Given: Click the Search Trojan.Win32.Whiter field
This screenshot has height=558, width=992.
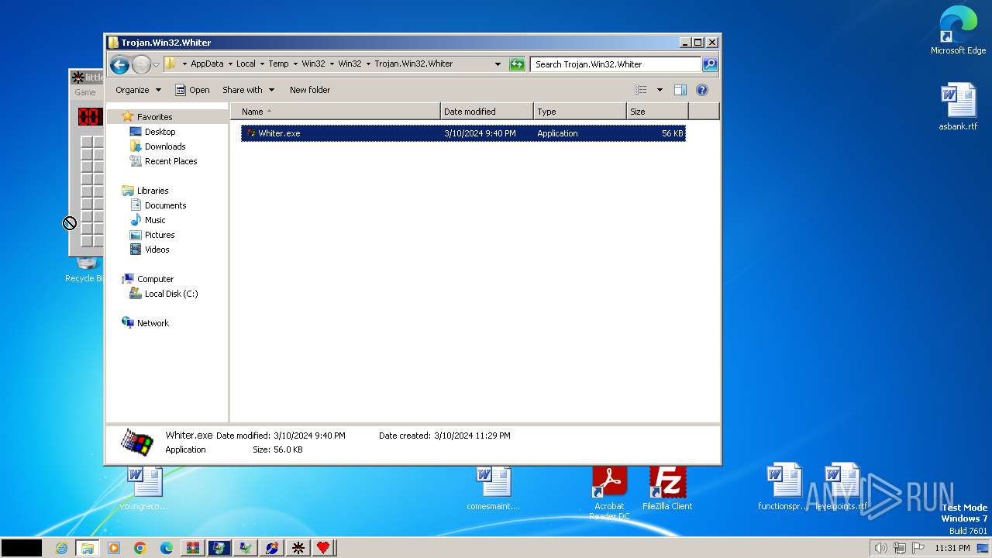Looking at the screenshot, I should 615,64.
